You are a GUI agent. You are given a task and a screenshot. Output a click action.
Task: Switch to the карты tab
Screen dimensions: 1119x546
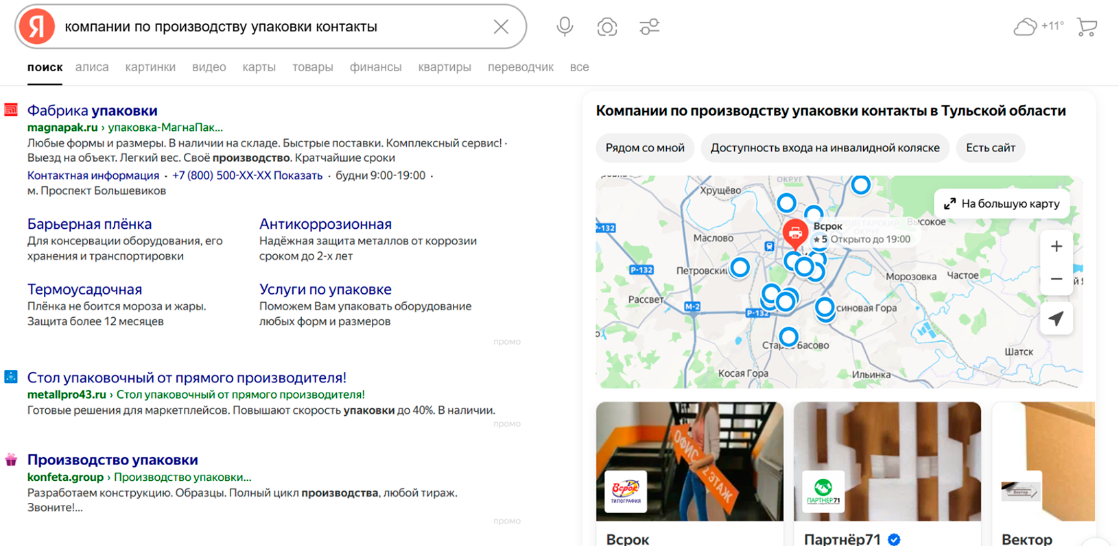pos(259,67)
